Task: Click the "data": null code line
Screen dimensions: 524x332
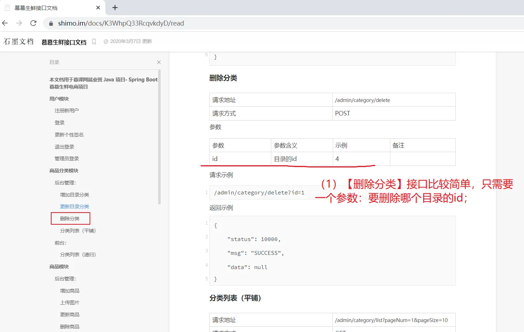Action: (x=247, y=267)
